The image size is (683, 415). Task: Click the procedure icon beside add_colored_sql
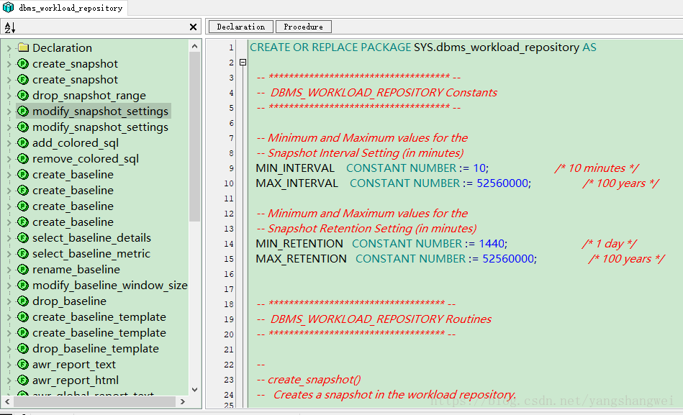22,143
